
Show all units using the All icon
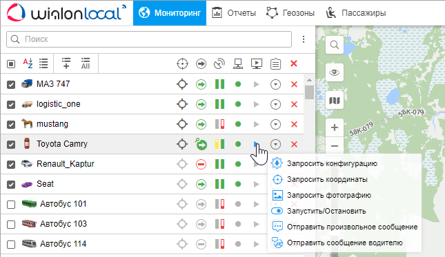pos(86,63)
